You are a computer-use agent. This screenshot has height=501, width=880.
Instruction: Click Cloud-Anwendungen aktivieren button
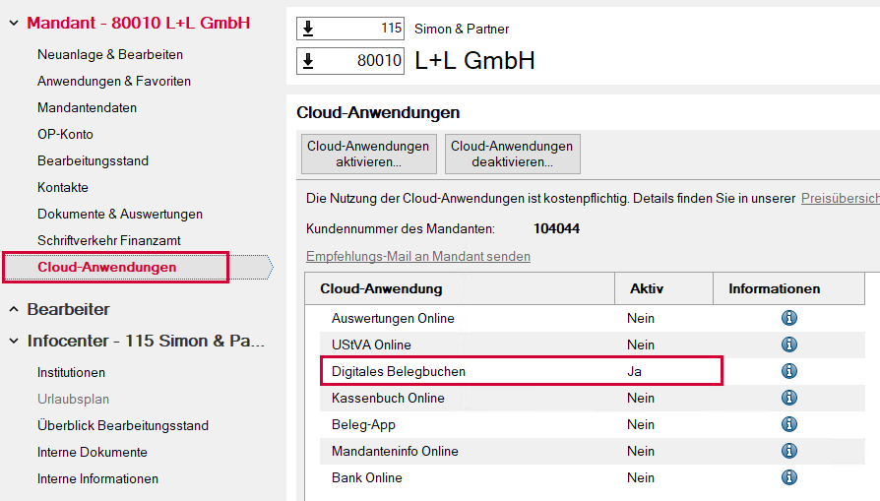pos(369,154)
